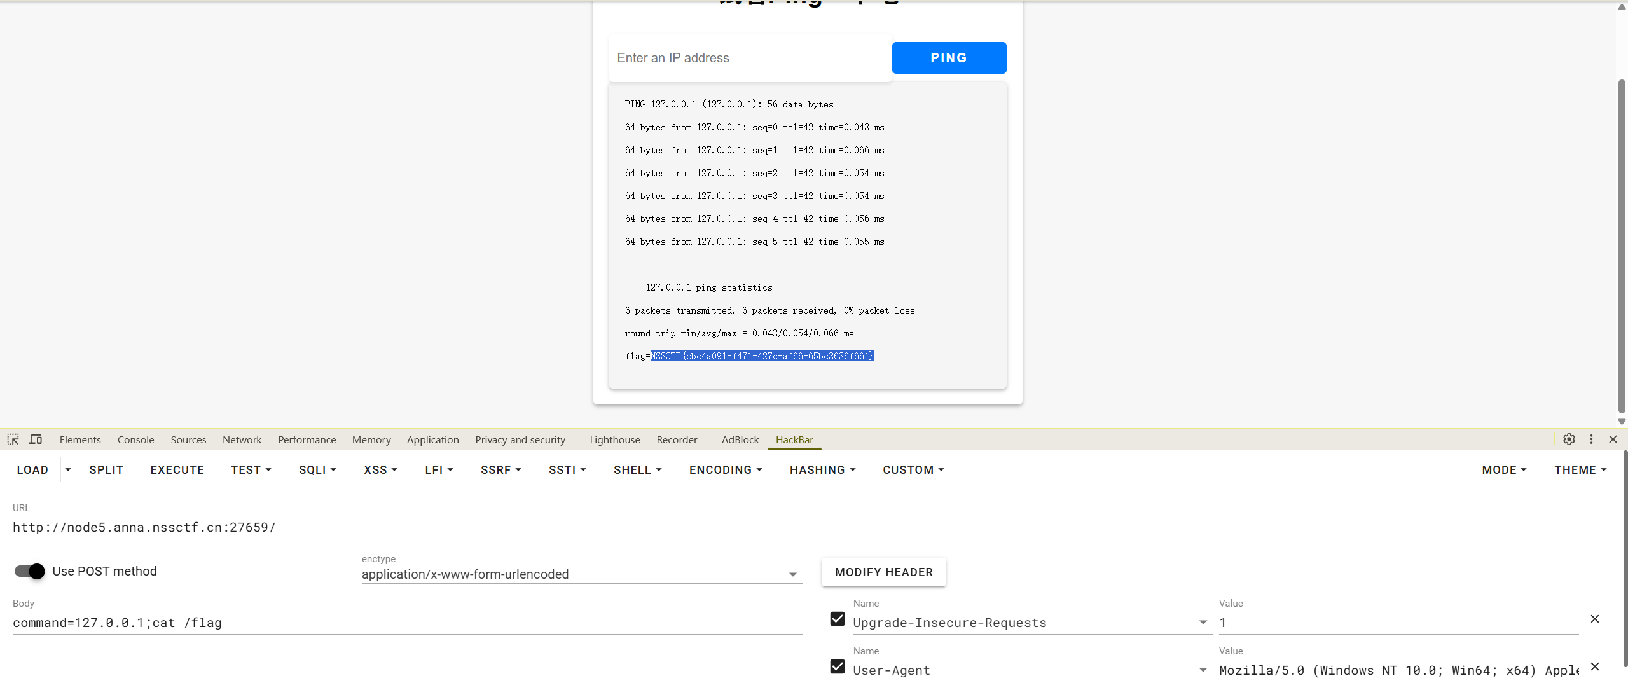This screenshot has width=1628, height=690.
Task: Toggle the Use POST method switch
Action: click(x=30, y=571)
